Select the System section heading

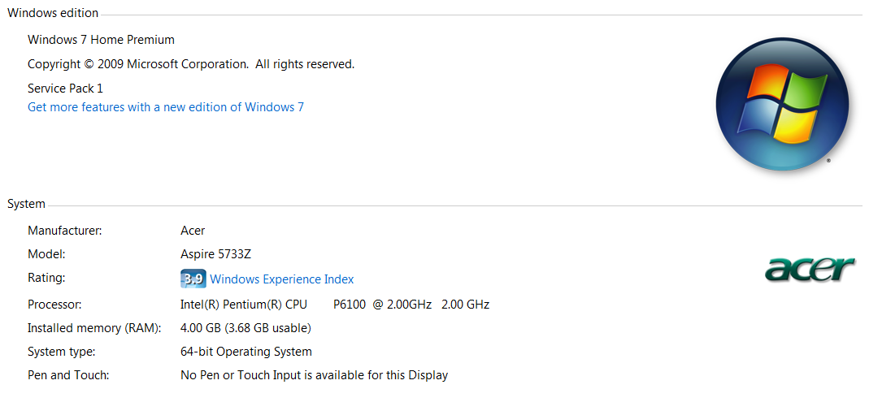tap(26, 204)
